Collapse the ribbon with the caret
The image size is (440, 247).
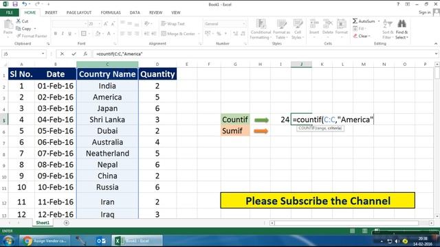click(x=436, y=44)
